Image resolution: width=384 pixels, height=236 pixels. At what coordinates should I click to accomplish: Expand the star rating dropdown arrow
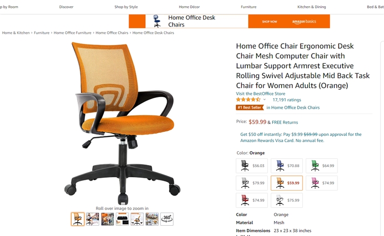(265, 100)
